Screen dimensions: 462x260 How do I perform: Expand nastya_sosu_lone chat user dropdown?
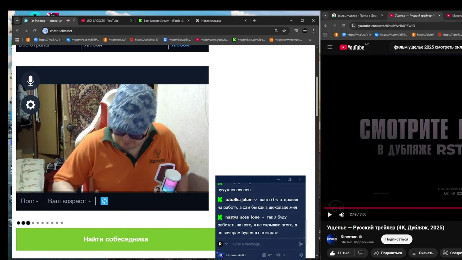tap(263, 217)
